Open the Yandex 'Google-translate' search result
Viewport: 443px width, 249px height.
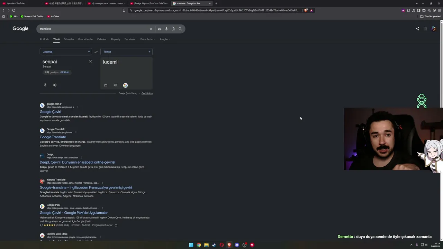pyautogui.click(x=86, y=187)
